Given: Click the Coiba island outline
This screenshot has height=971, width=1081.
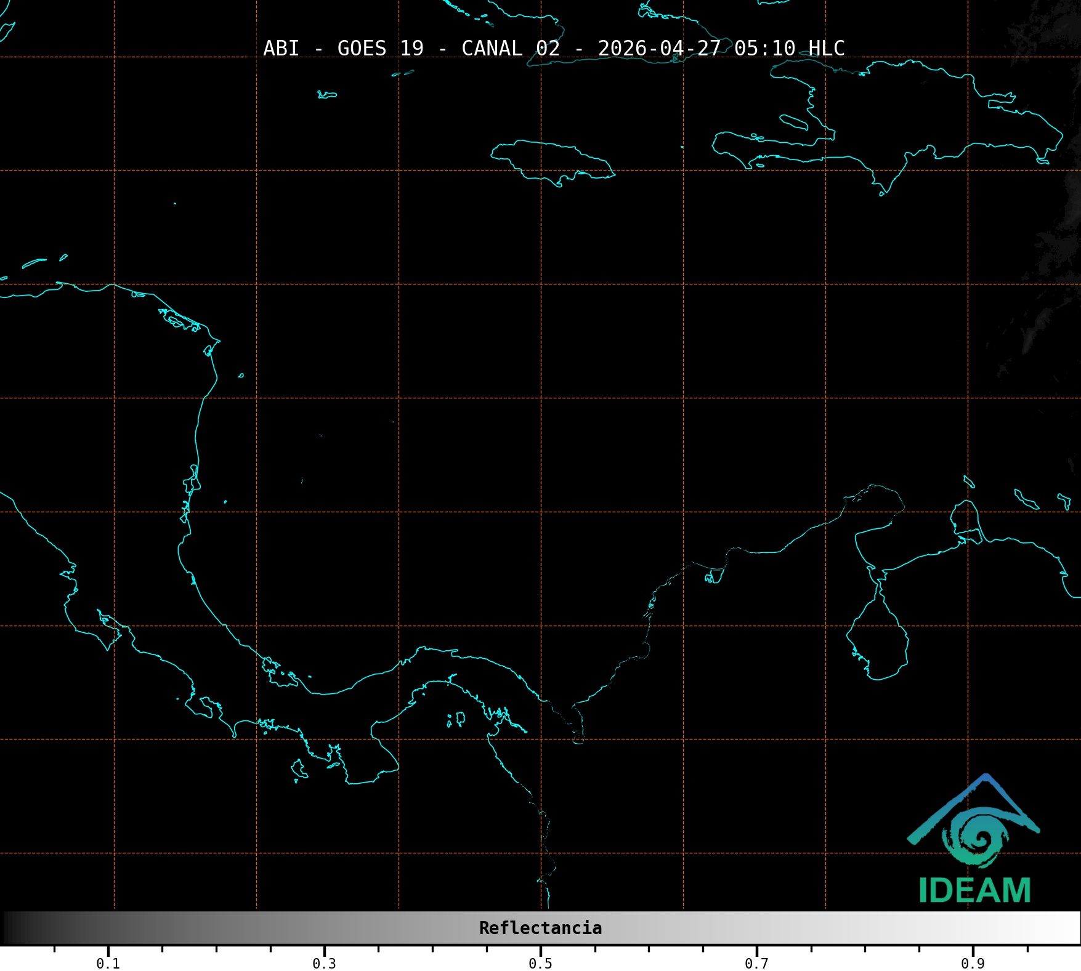Looking at the screenshot, I should pyautogui.click(x=299, y=768).
